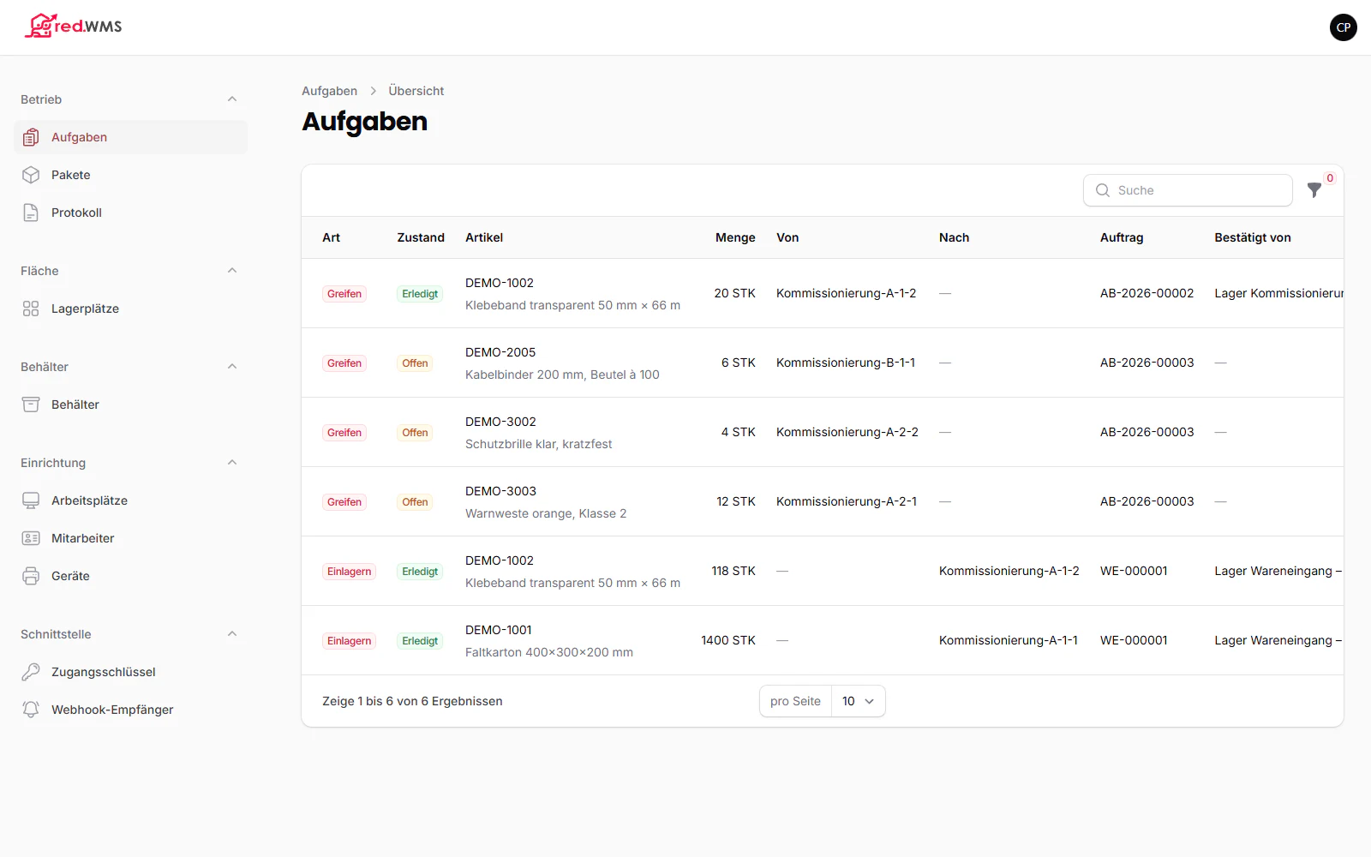This screenshot has width=1371, height=857.
Task: Click order AB-2026-00002
Action: pyautogui.click(x=1146, y=293)
